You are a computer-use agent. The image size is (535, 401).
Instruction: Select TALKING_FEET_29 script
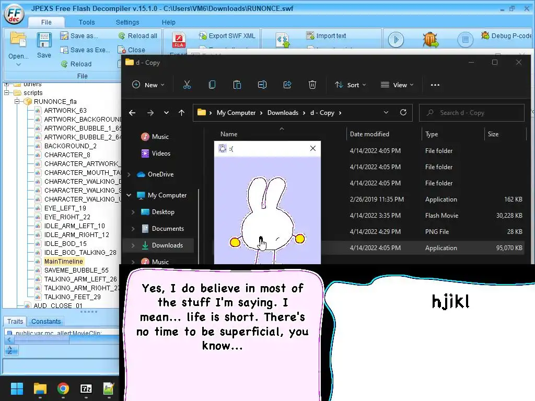72,297
